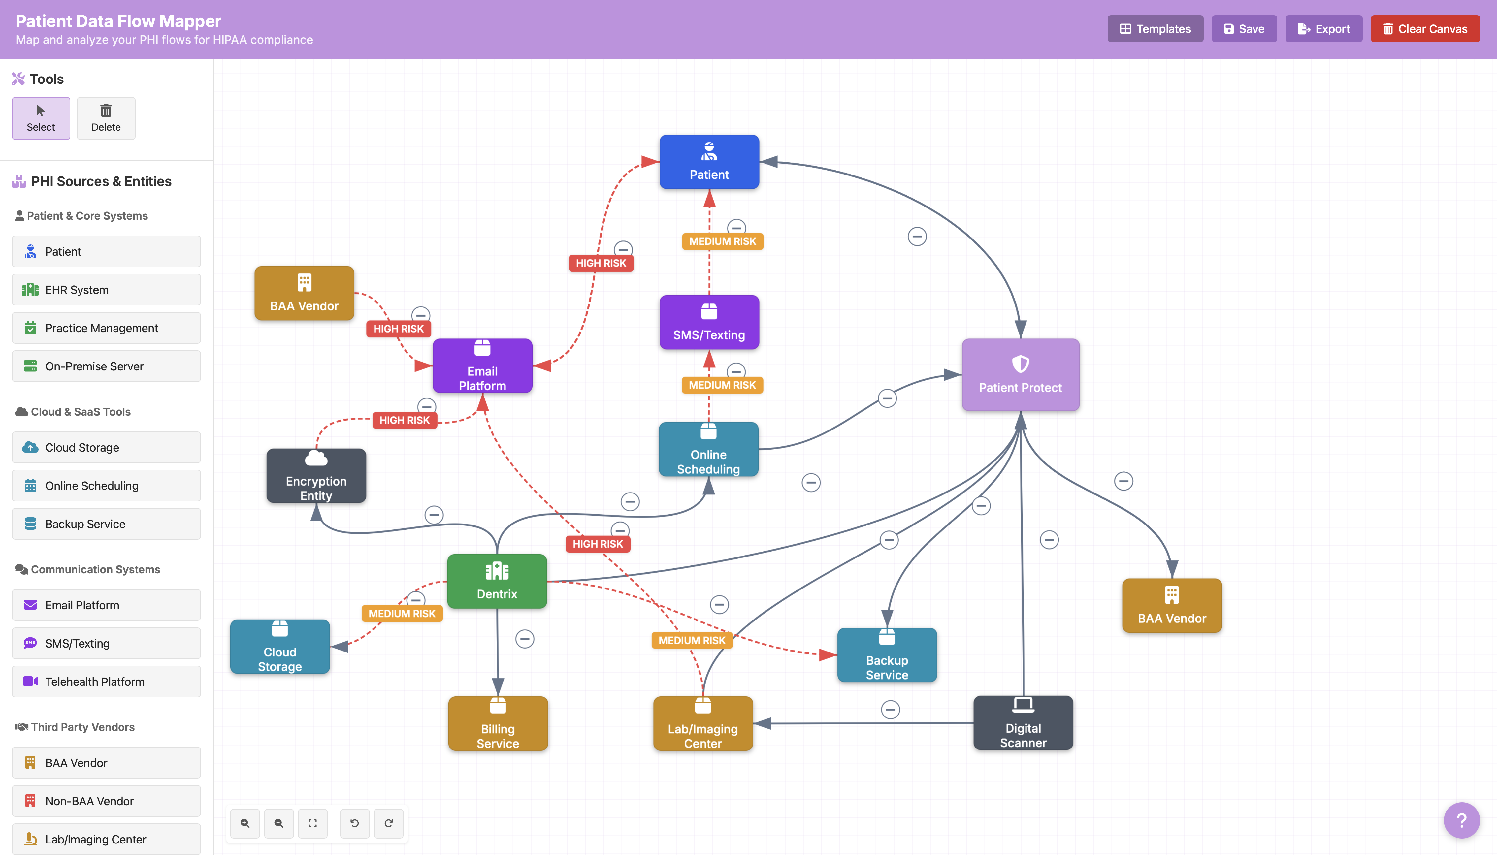Select the Dentrix node on the canvas
Screen dimensions: 1498x859
coord(497,581)
